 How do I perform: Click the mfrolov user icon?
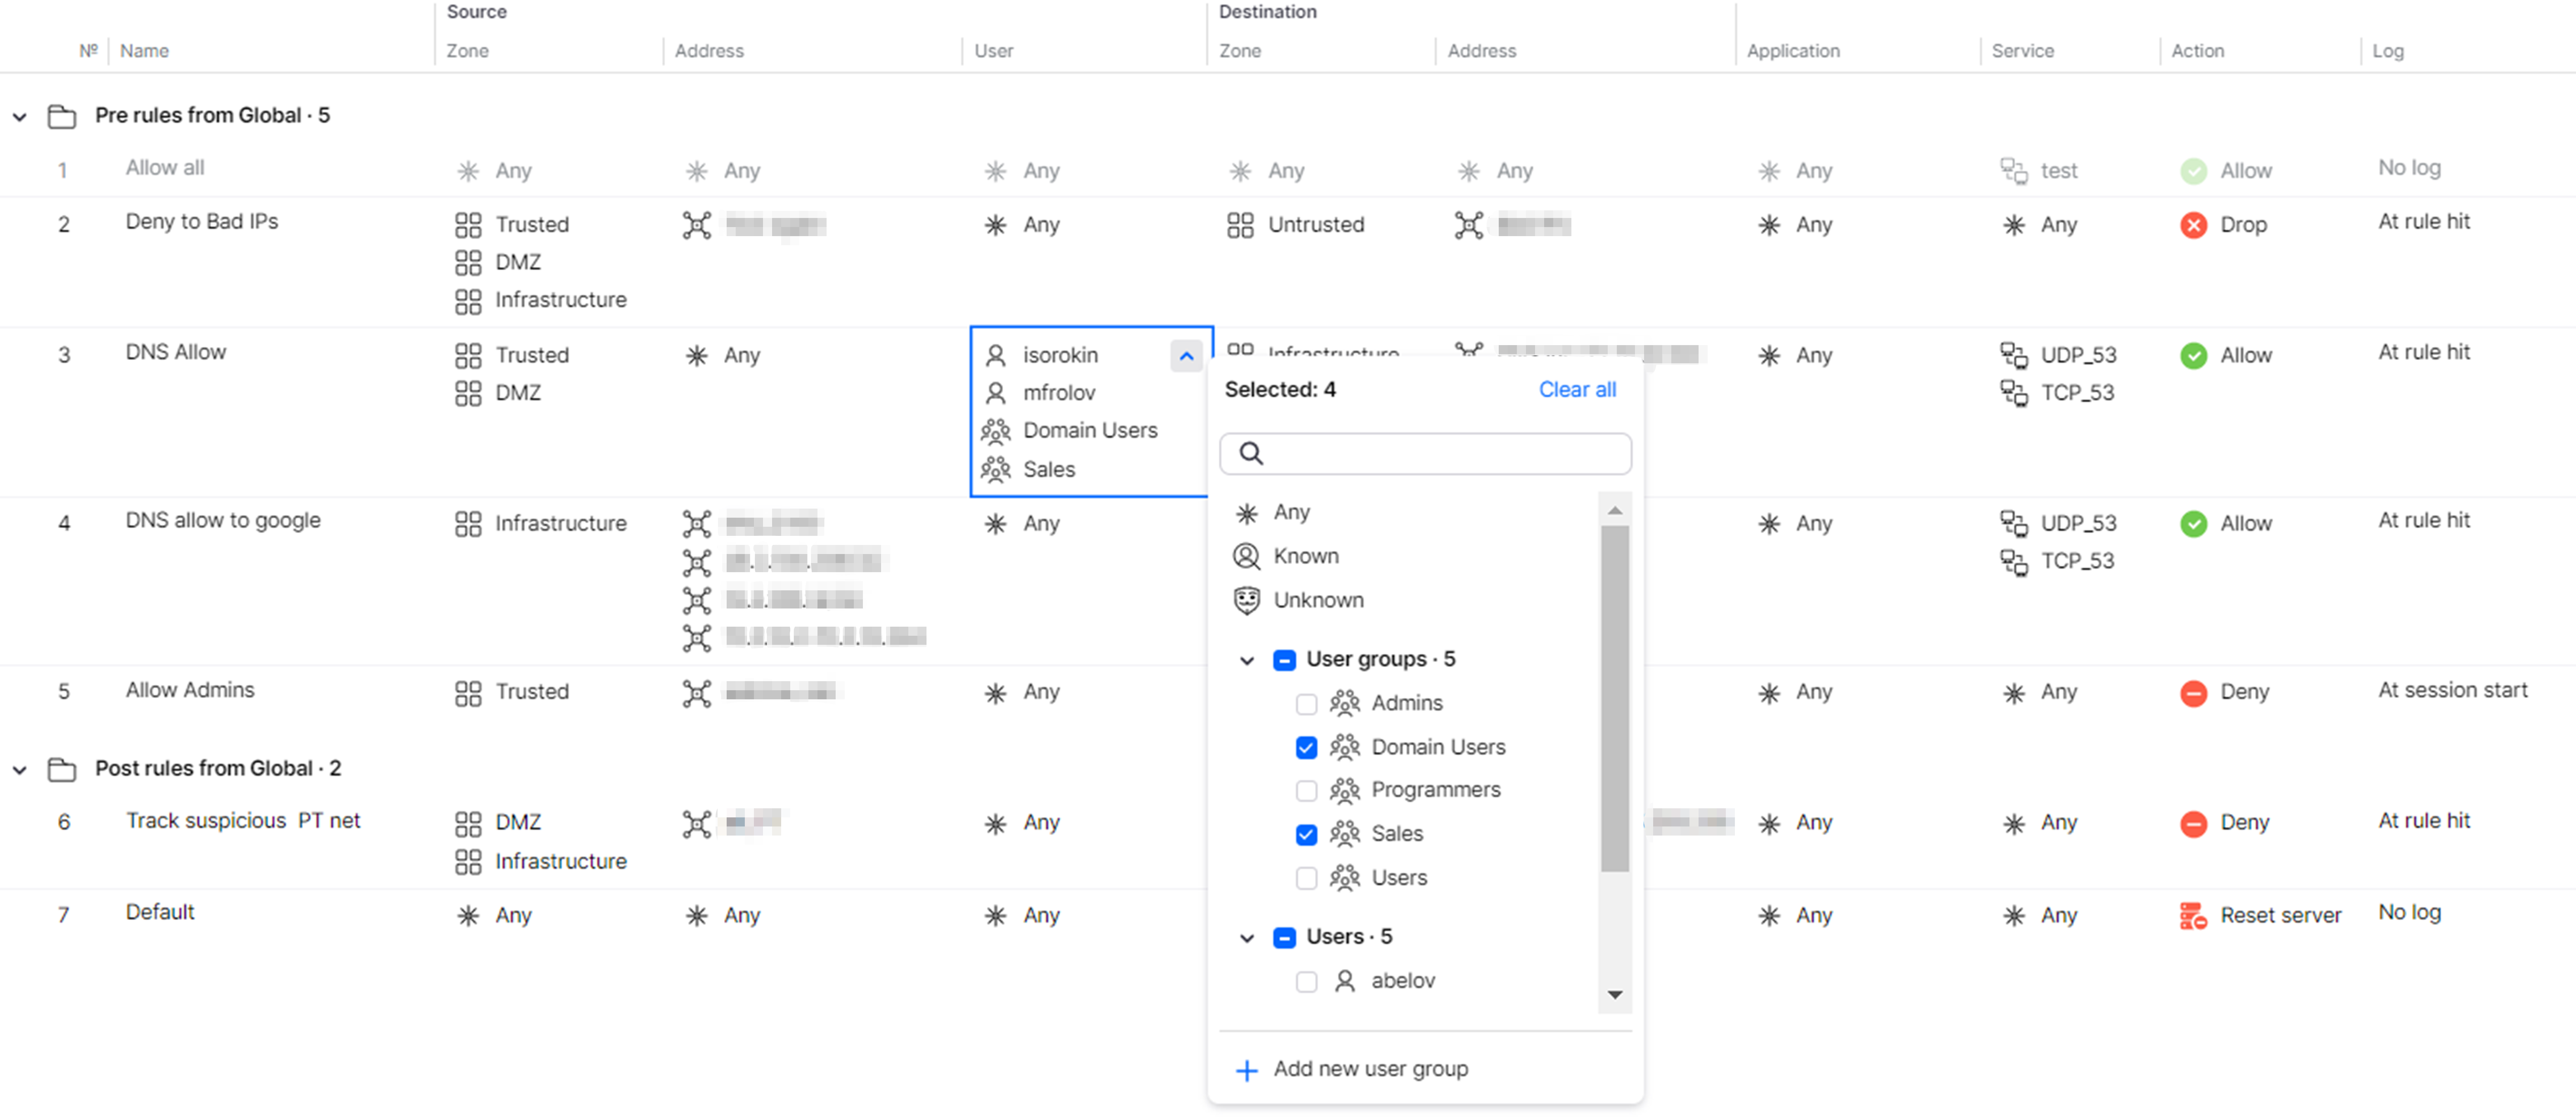995,393
